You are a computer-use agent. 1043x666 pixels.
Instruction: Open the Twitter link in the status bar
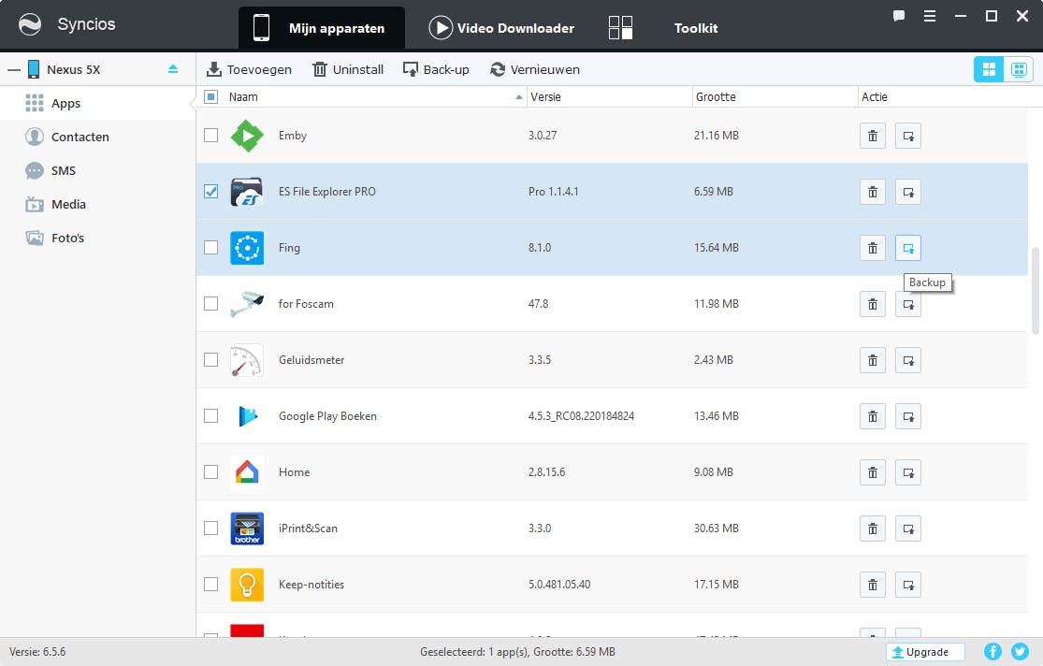1020,651
